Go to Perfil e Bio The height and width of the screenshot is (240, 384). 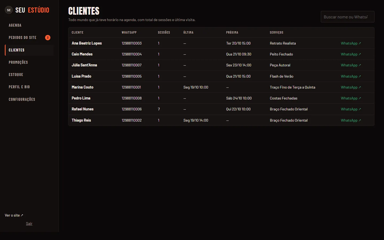(29, 87)
